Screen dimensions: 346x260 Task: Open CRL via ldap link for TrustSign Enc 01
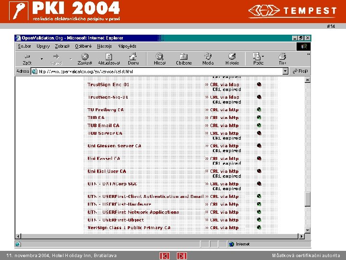(x=224, y=84)
